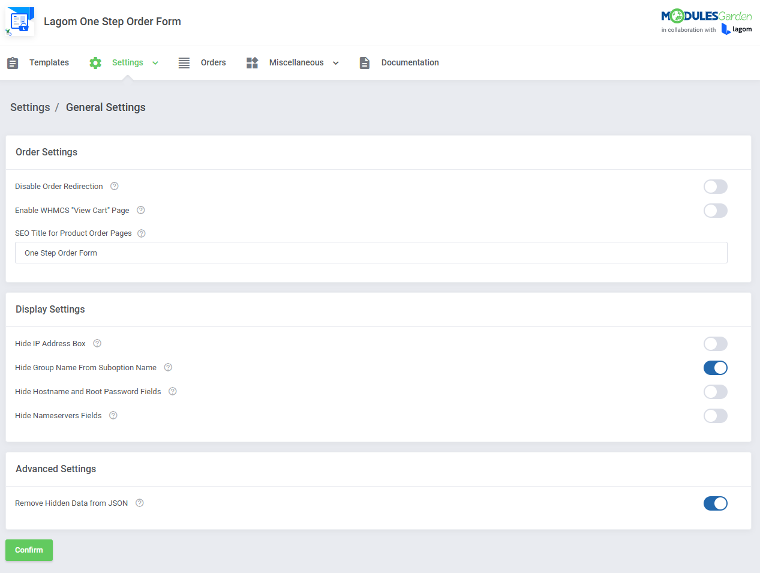Image resolution: width=760 pixels, height=573 pixels.
Task: Go to the Orders tab
Action: pos(214,62)
